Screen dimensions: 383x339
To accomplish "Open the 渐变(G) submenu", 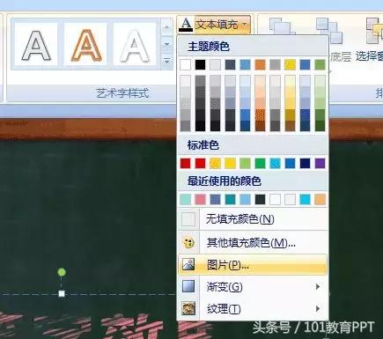I will 253,287.
